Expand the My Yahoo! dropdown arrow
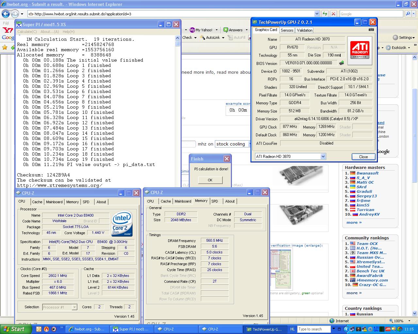This screenshot has height=334, width=418. pos(217,30)
